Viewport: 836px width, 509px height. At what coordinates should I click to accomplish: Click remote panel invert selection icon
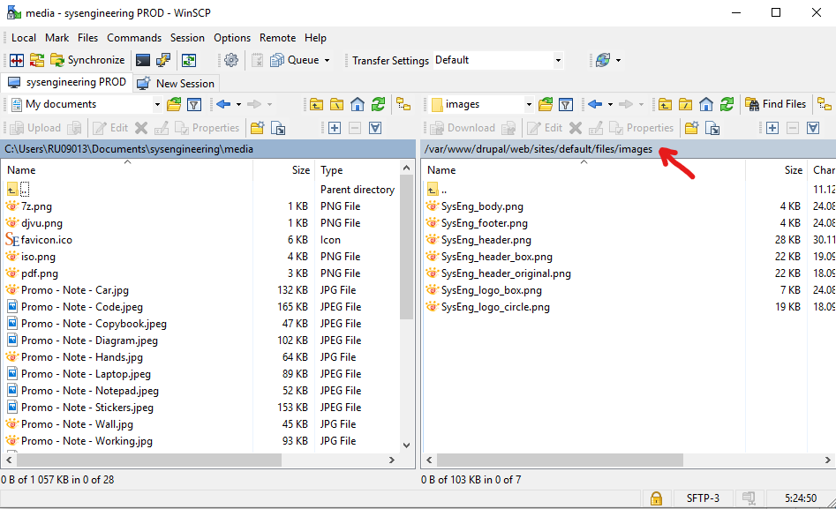click(x=813, y=128)
